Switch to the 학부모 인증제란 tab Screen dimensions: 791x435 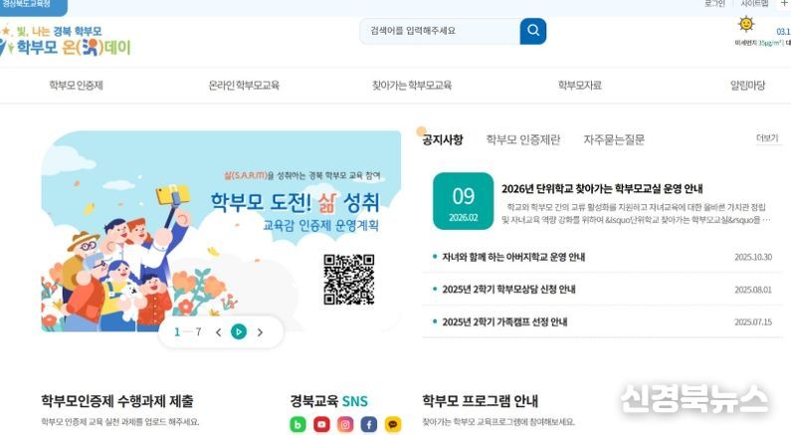[523, 139]
